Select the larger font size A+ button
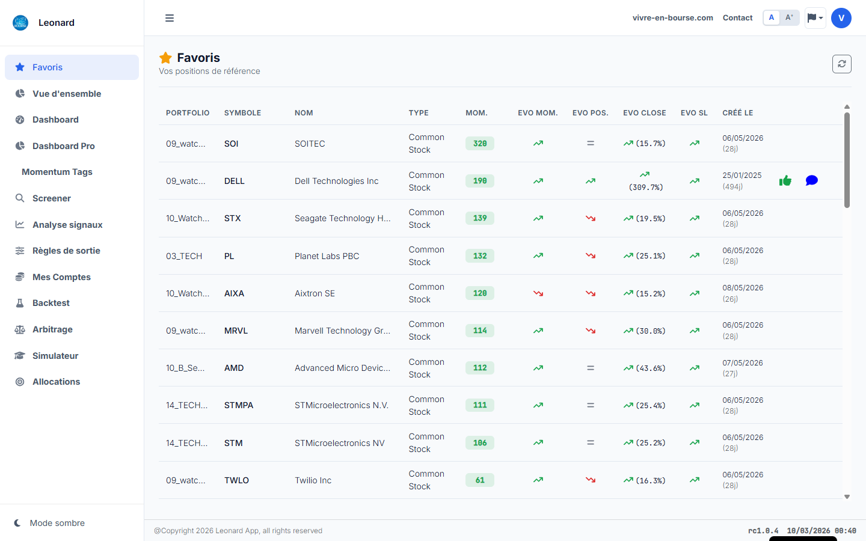This screenshot has width=866, height=541. click(x=789, y=17)
